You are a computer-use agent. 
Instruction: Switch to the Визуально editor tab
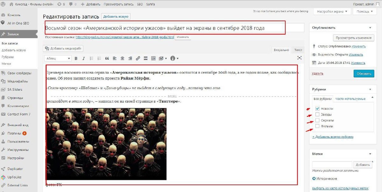281,50
